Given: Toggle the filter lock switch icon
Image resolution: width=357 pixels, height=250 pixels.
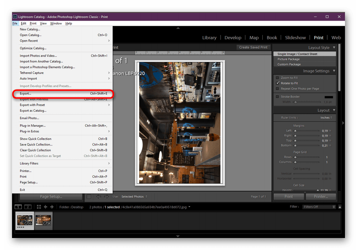Looking at the screenshot, I should pos(340,207).
